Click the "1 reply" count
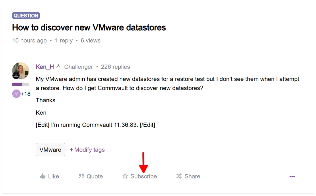This screenshot has height=196, width=316. pyautogui.click(x=64, y=41)
